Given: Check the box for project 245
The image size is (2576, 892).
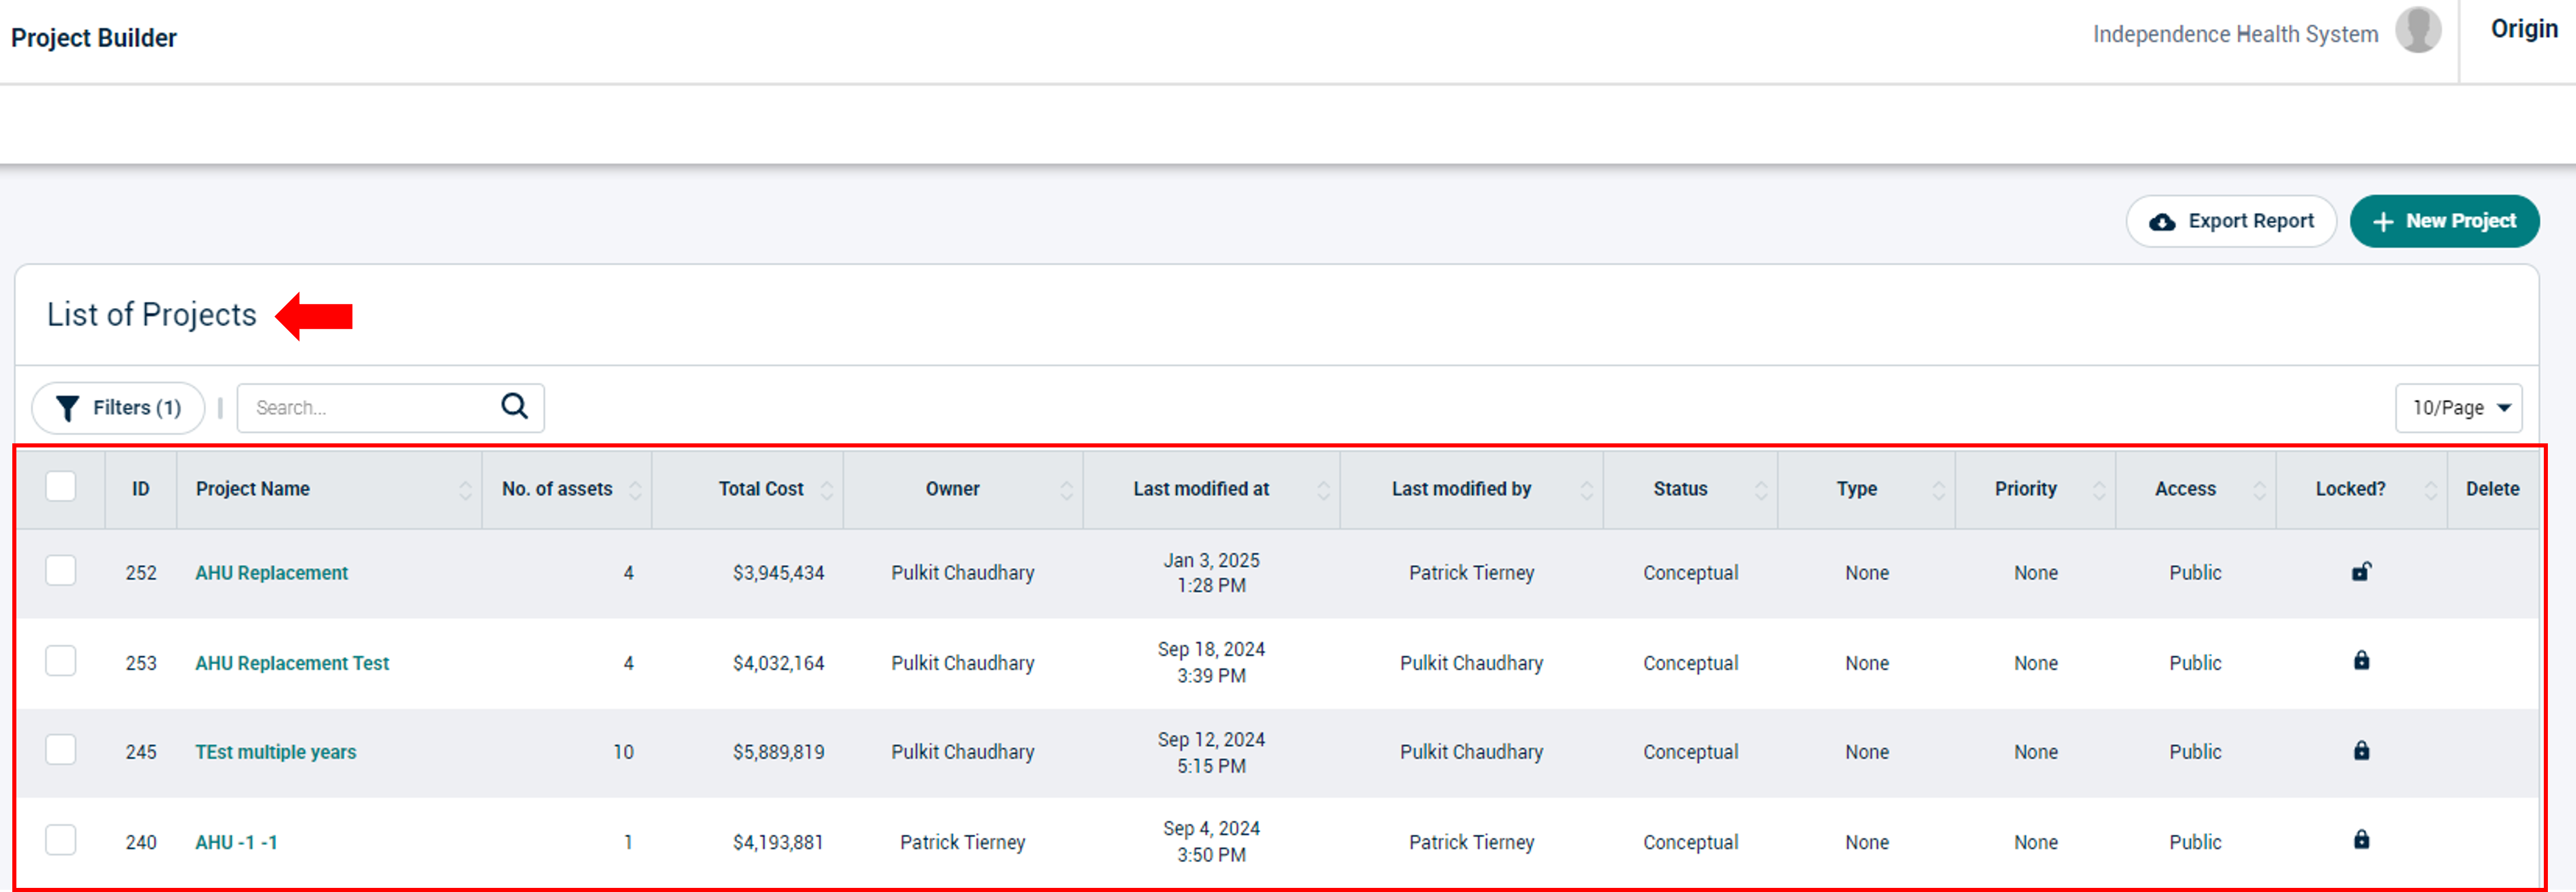Looking at the screenshot, I should coord(61,750).
